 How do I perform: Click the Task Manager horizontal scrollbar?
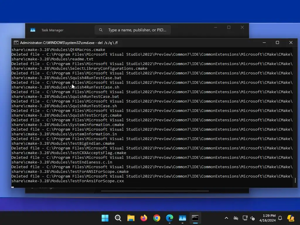[x=155, y=191]
